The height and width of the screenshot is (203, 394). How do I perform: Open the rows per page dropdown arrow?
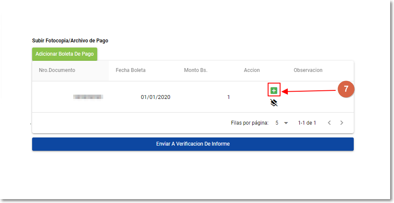click(x=286, y=123)
